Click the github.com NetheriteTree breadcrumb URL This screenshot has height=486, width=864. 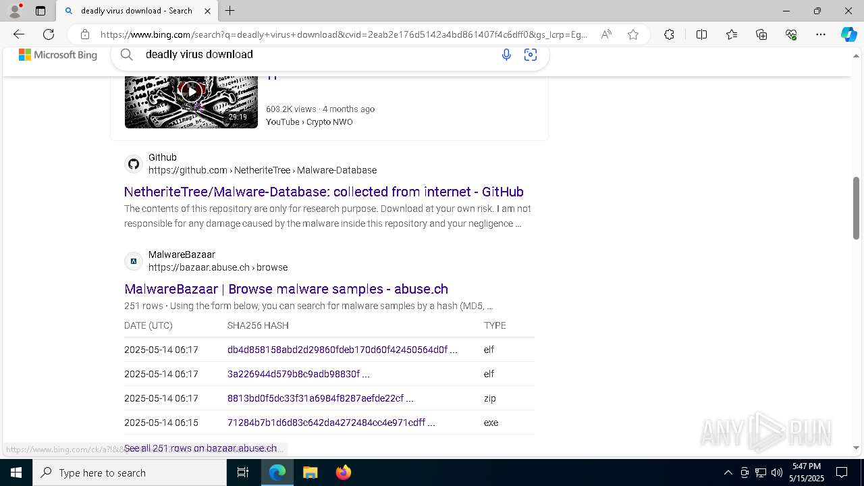coord(263,171)
